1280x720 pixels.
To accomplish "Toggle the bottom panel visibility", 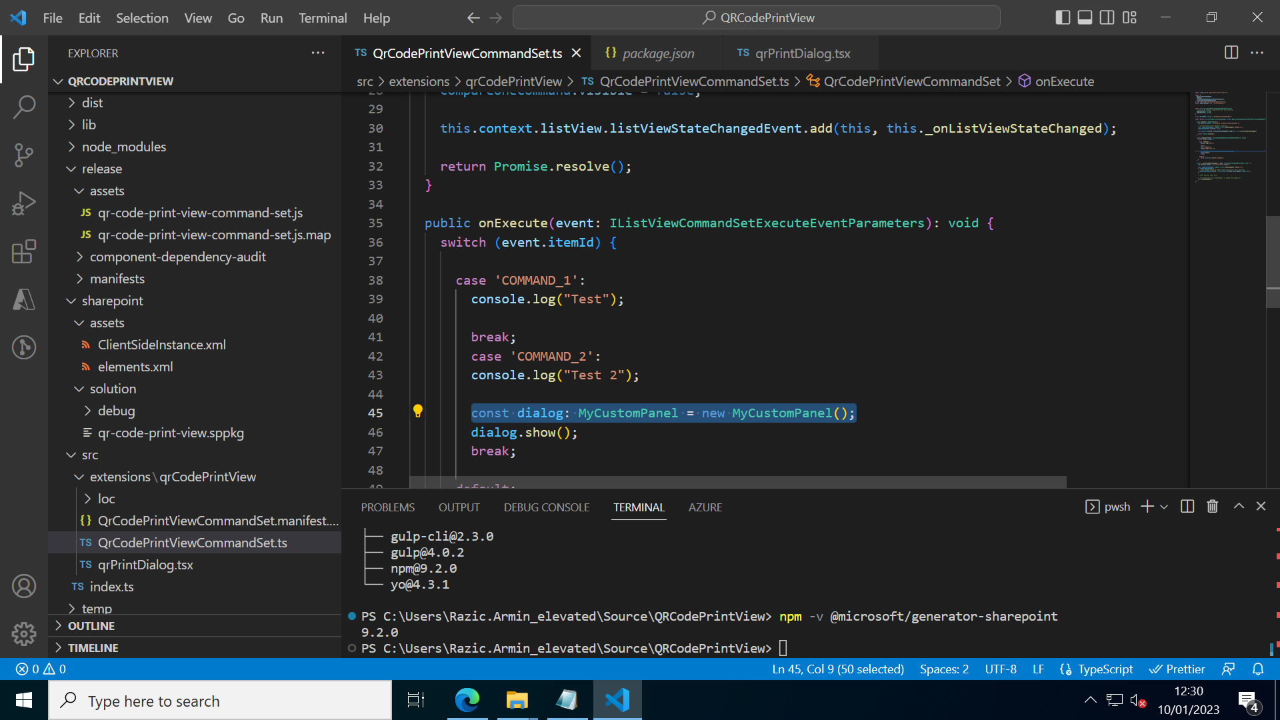I will pos(1084,17).
